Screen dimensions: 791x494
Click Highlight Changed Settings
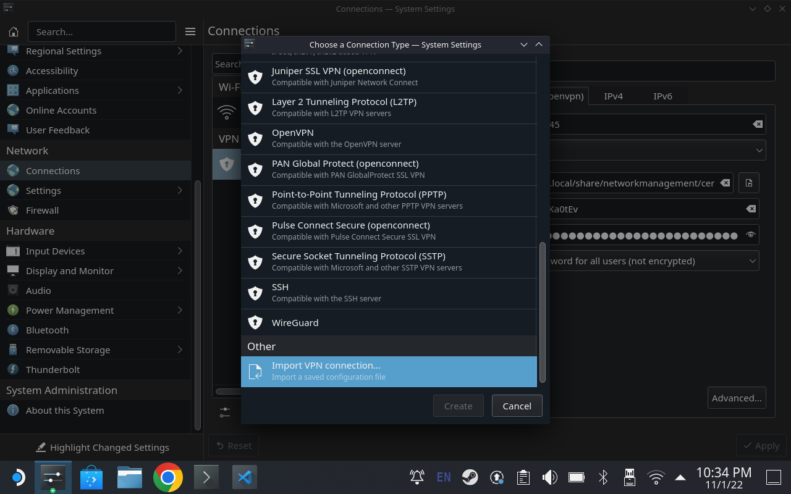(x=102, y=447)
